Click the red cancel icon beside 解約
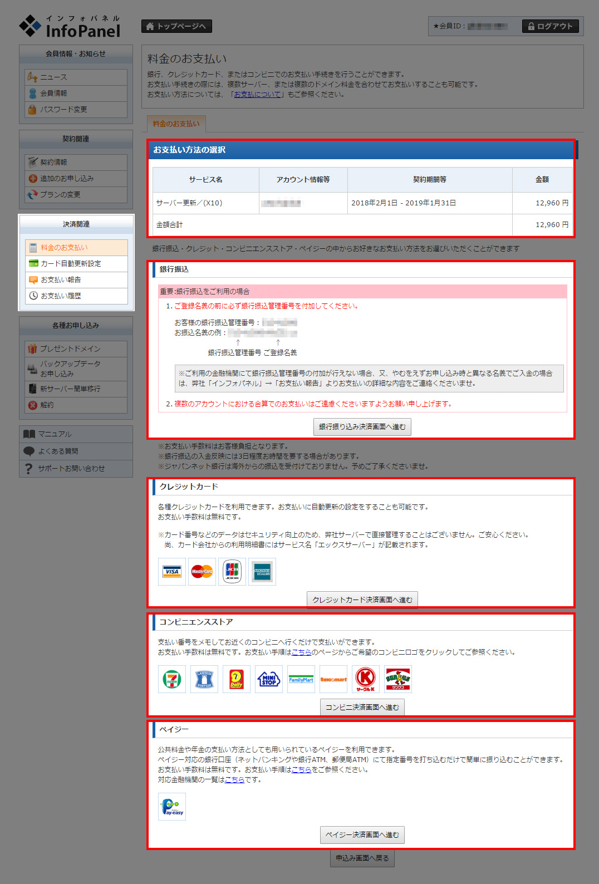Viewport: 599px width, 884px height. [32, 405]
